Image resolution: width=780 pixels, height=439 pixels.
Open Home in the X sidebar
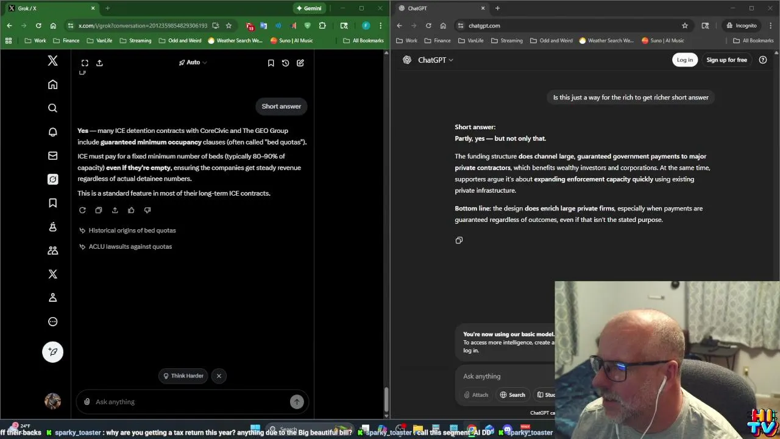(52, 85)
